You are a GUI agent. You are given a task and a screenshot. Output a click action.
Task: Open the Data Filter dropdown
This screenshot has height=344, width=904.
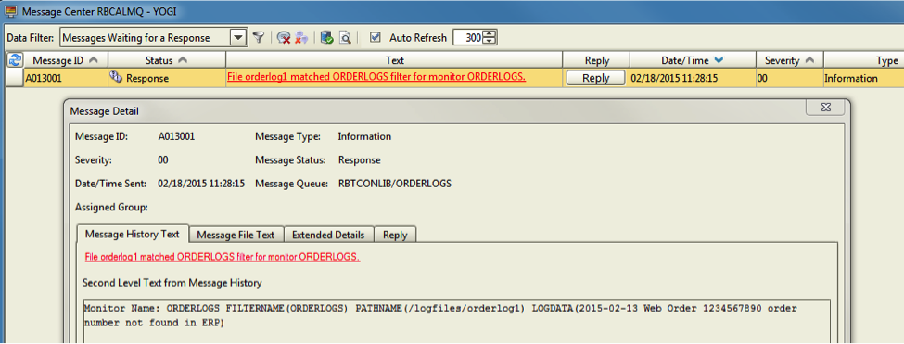click(x=238, y=38)
